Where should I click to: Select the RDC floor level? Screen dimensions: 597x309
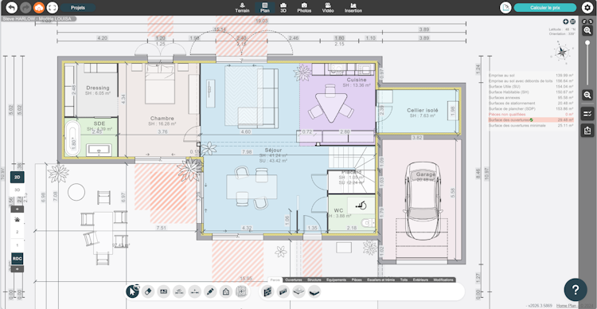(18, 258)
